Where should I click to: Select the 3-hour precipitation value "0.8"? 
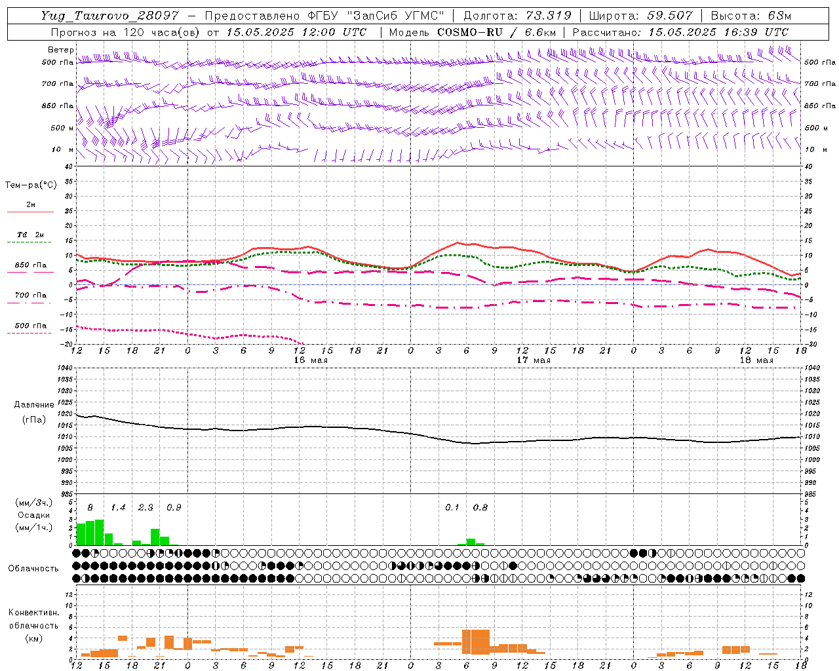480,507
